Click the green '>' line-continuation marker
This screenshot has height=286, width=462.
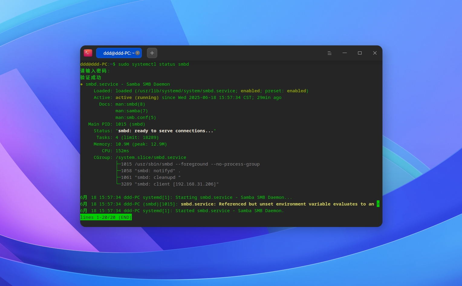378,204
